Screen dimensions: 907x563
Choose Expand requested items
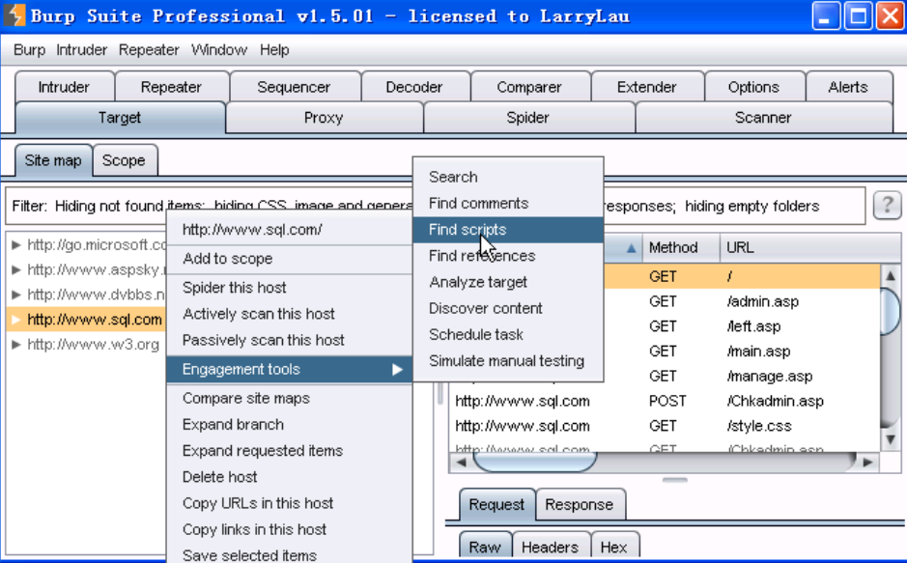(289, 451)
